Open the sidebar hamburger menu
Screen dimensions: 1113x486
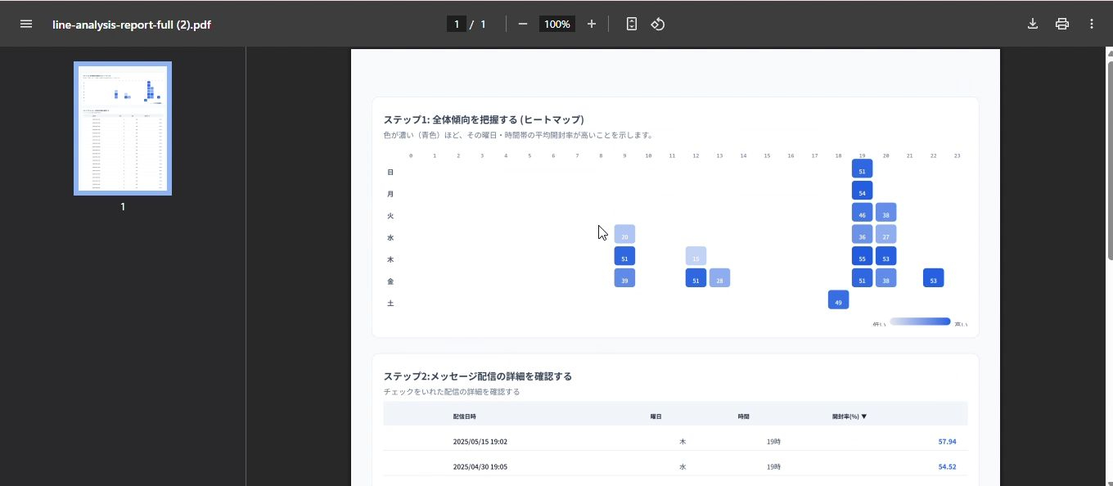coord(26,24)
